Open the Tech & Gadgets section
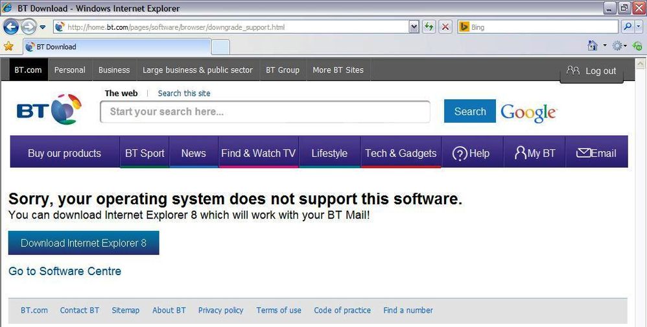The width and height of the screenshot is (647, 327). 401,153
